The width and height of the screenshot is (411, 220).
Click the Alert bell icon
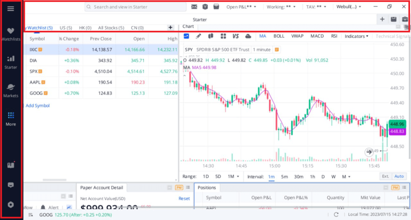(x=43, y=207)
